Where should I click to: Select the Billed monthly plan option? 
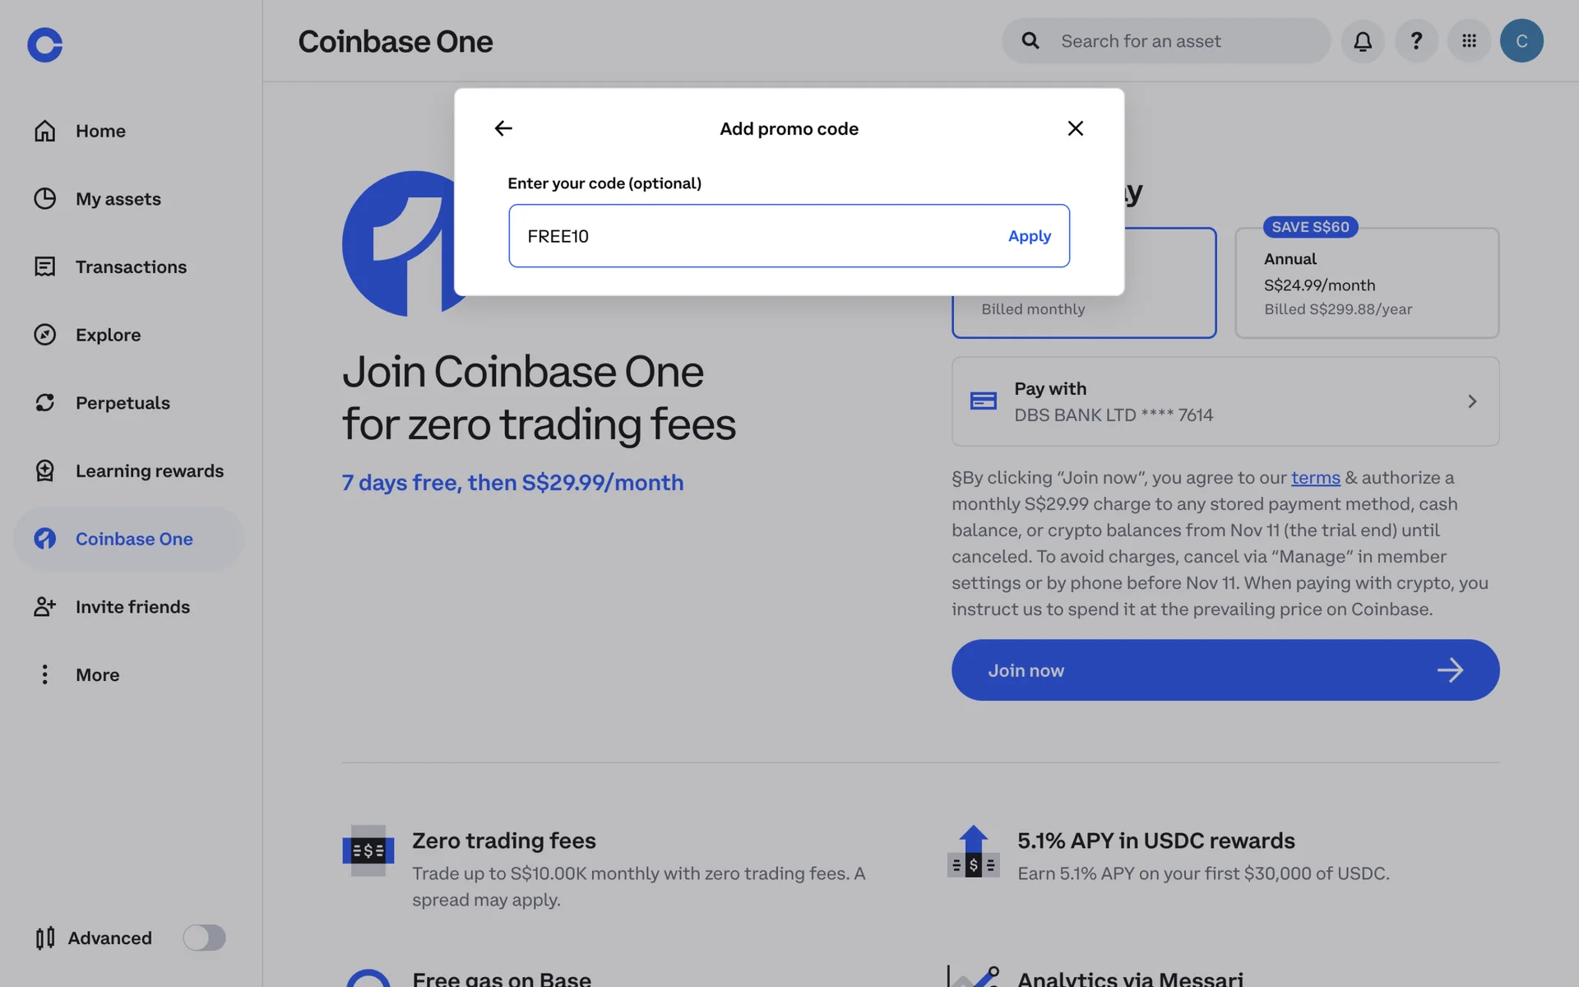[x=1084, y=316]
